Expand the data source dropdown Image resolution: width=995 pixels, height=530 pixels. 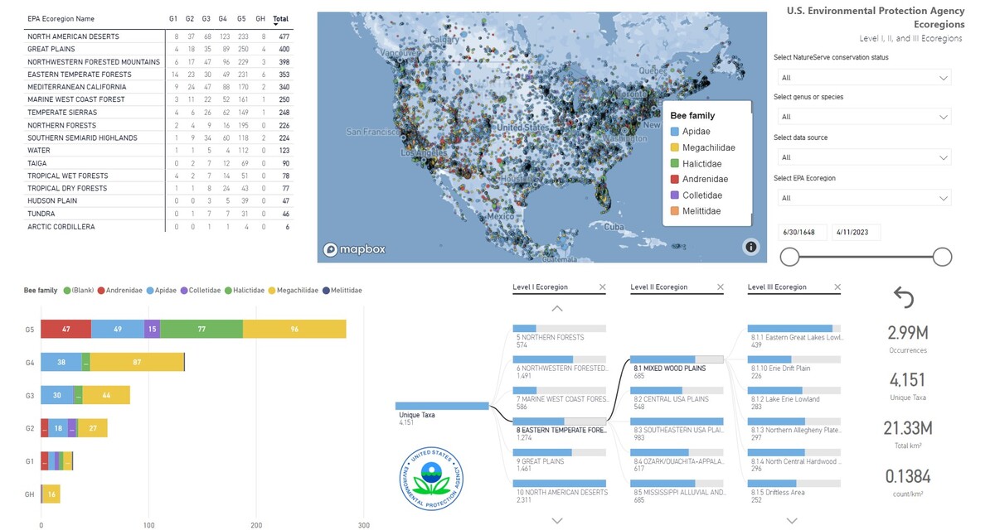(864, 157)
